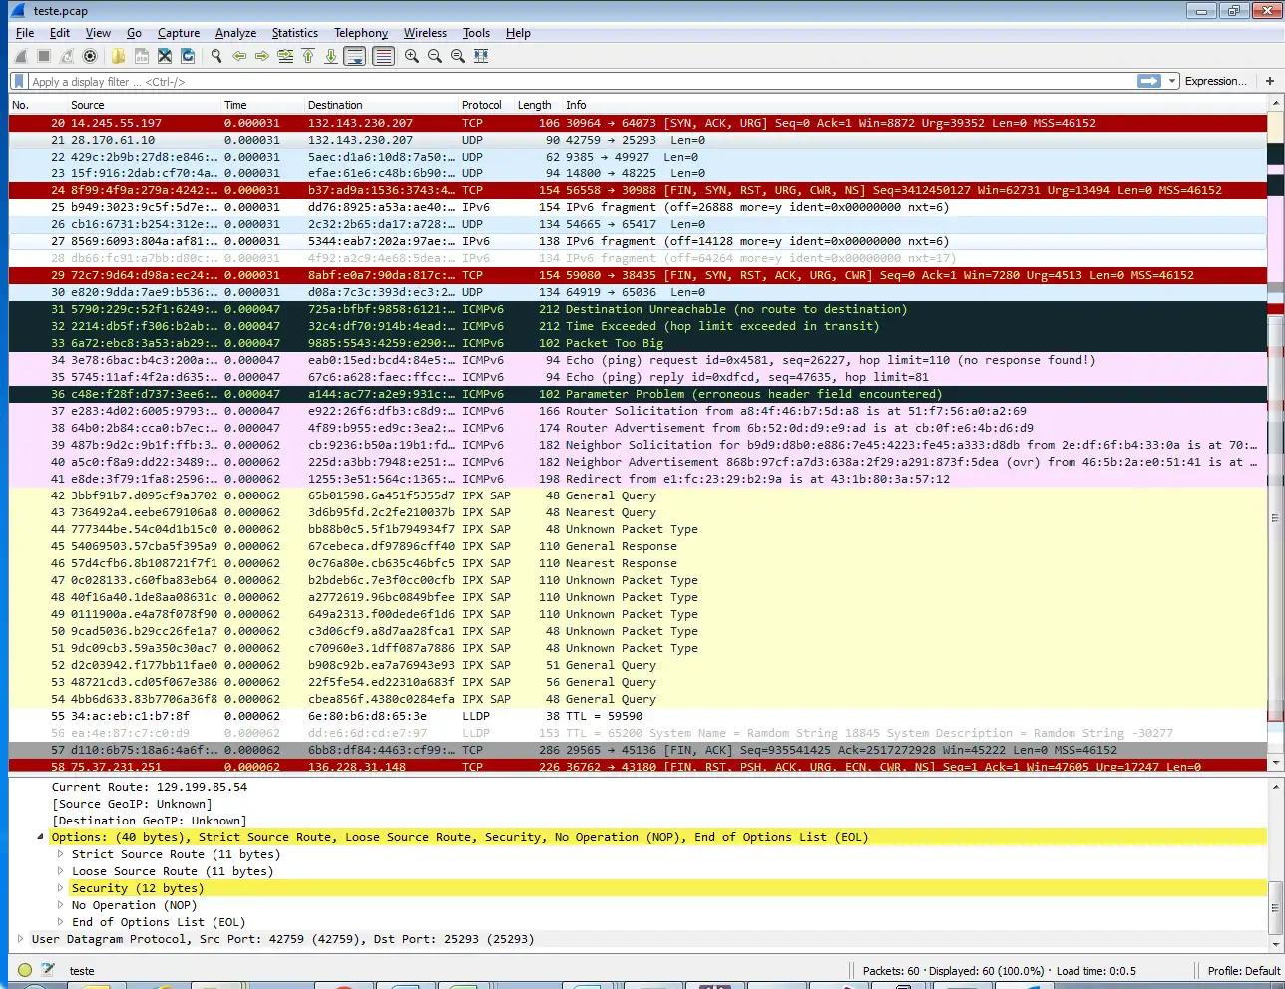This screenshot has width=1285, height=989.
Task: Open the Edit menu
Action: pyautogui.click(x=60, y=33)
